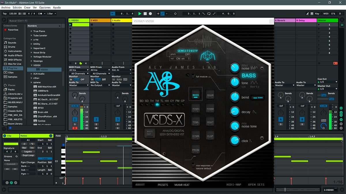Viewport: 346px width, 194px height.
Task: Toggle track 1 activator button
Action: pos(75,119)
